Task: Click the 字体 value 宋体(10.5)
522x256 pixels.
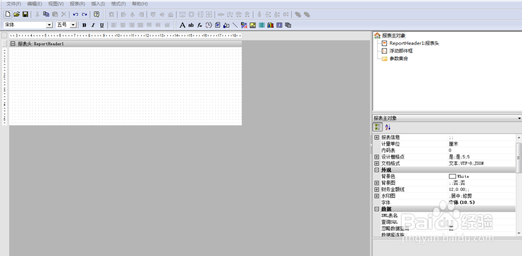Action: tap(461, 202)
